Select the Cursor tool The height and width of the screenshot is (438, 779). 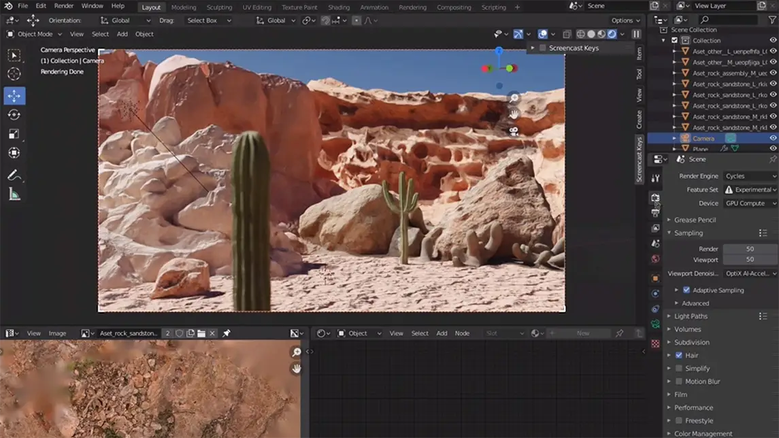point(14,74)
